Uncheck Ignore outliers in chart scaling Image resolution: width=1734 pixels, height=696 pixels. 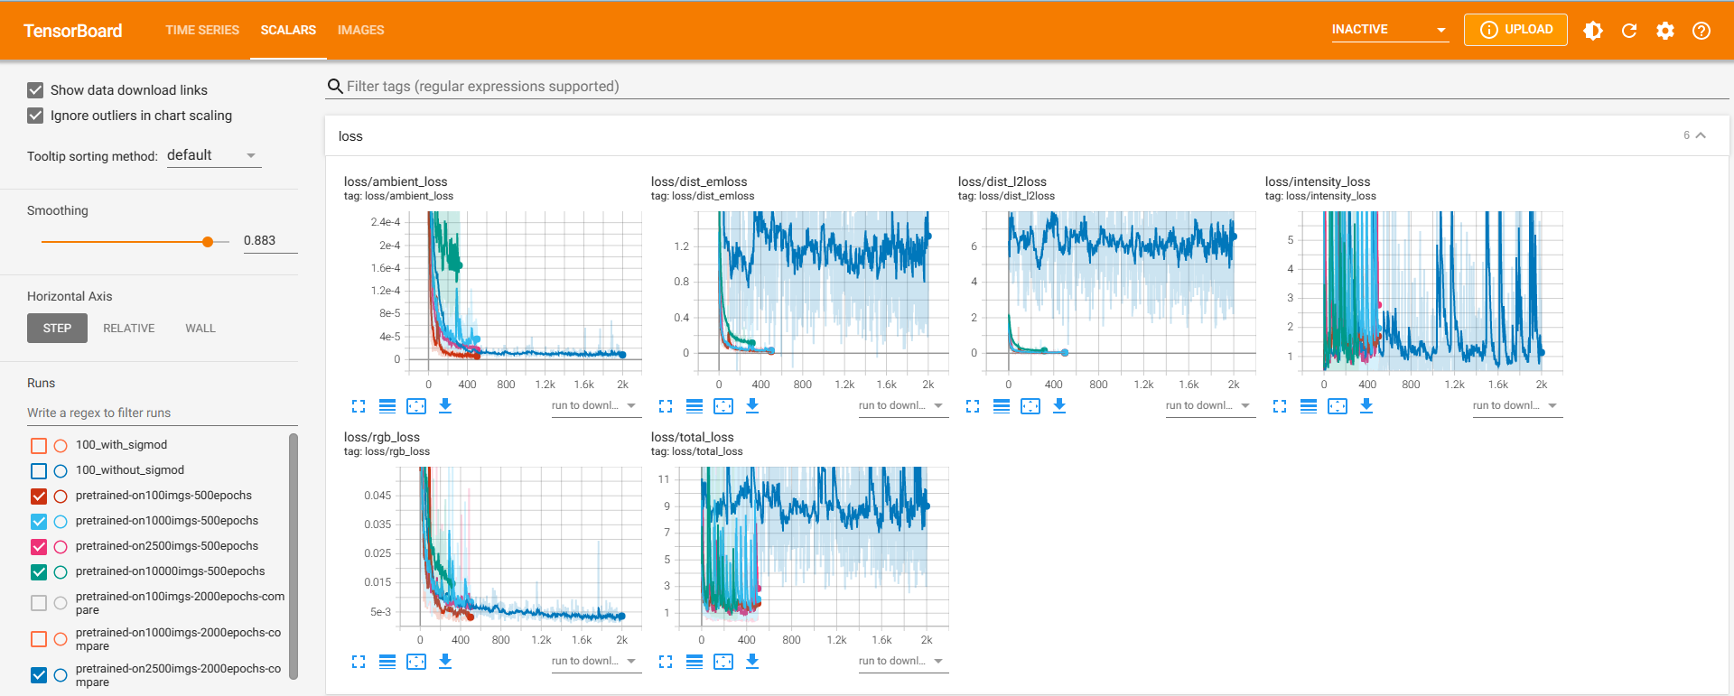[35, 116]
